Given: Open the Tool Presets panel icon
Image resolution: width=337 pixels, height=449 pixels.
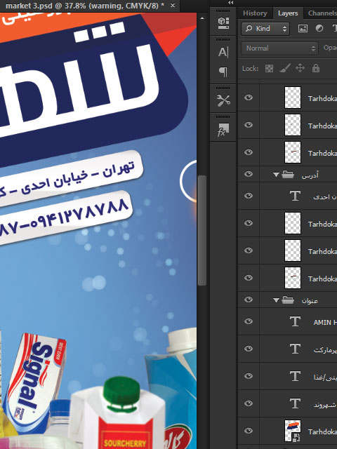Looking at the screenshot, I should click(x=223, y=100).
